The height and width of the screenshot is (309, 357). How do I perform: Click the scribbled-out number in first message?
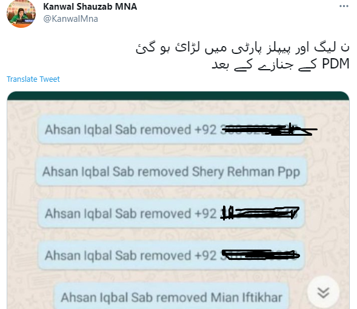click(x=269, y=130)
